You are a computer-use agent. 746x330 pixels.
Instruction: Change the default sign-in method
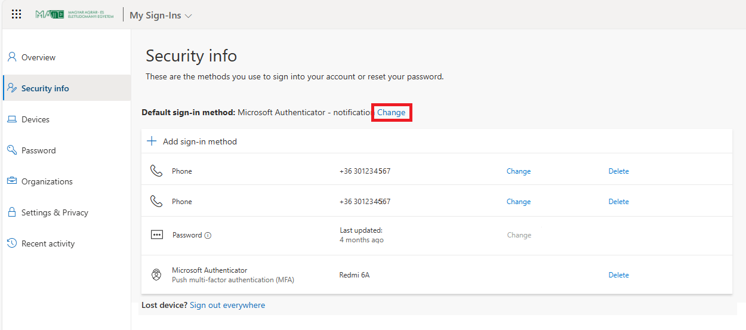coord(391,112)
